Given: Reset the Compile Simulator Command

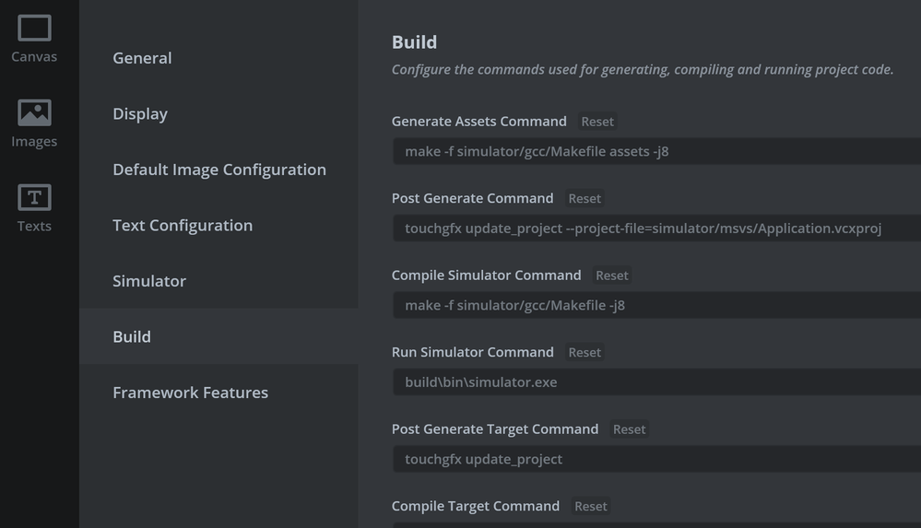Looking at the screenshot, I should click(x=611, y=276).
